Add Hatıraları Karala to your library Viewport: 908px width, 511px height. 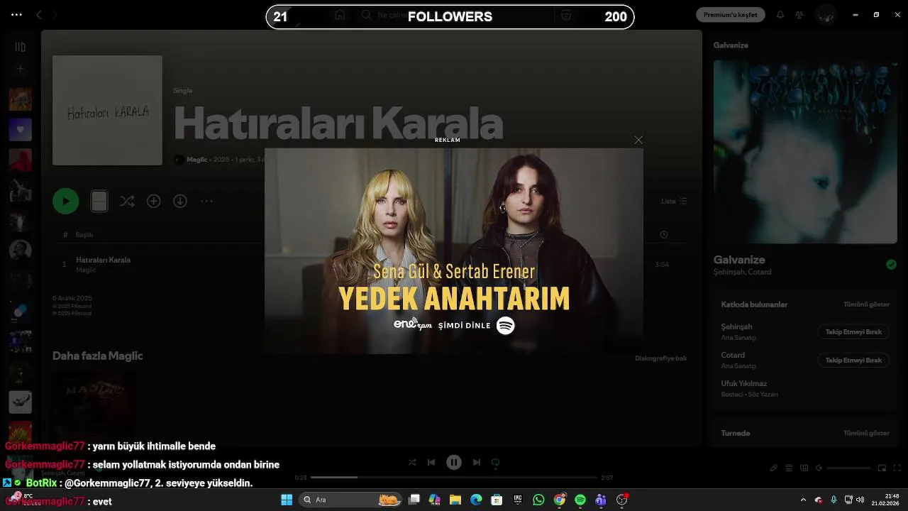click(154, 202)
